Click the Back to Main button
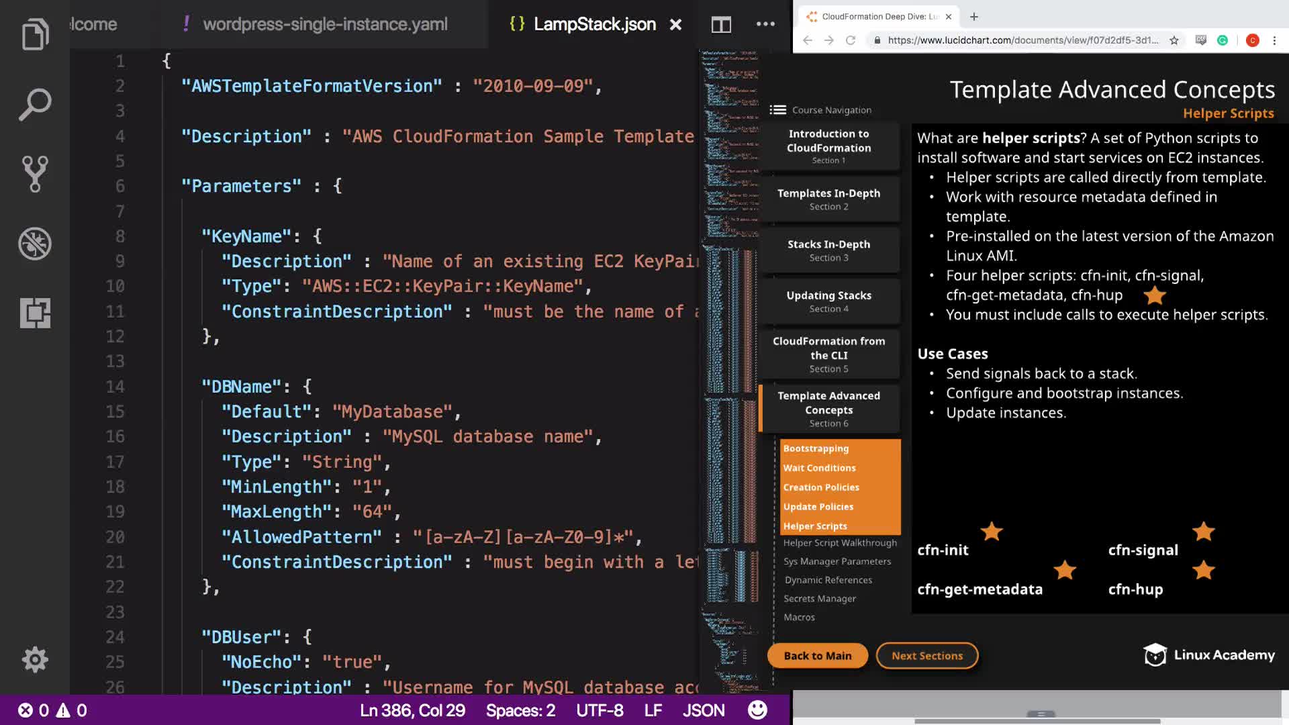This screenshot has width=1289, height=725. point(817,656)
